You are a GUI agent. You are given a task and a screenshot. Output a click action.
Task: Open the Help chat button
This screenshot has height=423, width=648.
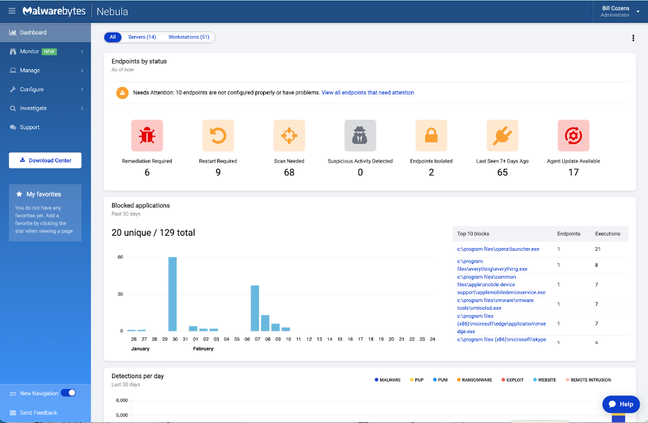tap(621, 404)
